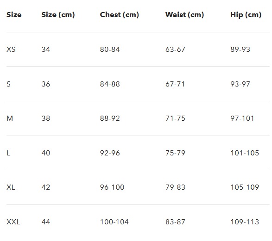The height and width of the screenshot is (241, 272).
Task: Click size number 38 cell
Action: click(46, 118)
